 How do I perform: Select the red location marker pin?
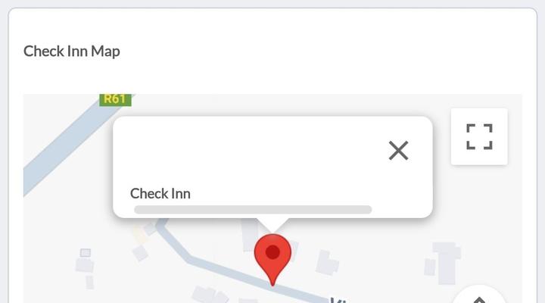click(272, 260)
